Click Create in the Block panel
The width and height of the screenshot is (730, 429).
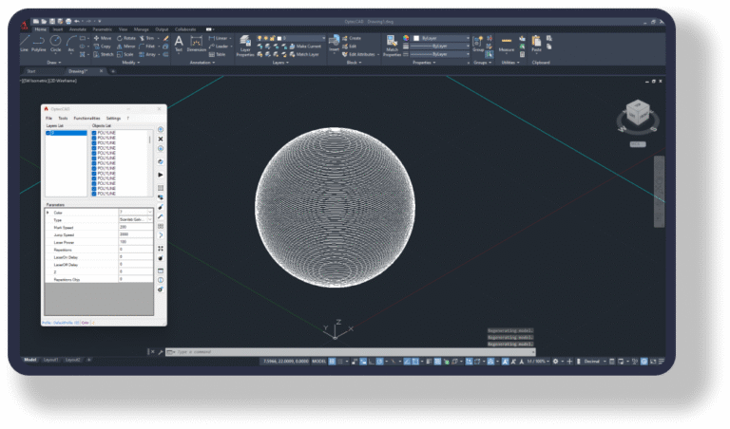(352, 38)
